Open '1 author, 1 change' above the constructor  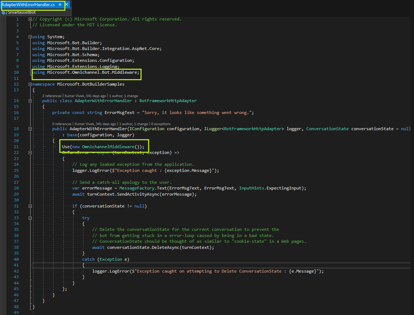(134, 124)
